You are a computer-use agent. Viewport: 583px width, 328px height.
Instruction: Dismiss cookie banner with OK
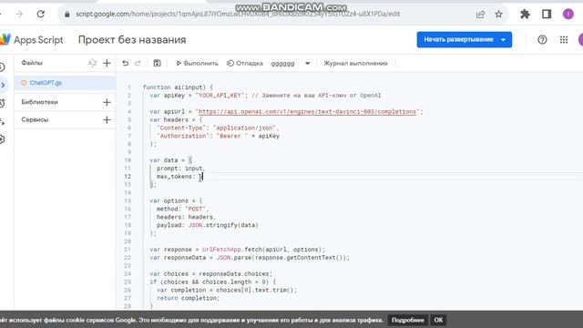tap(438, 320)
